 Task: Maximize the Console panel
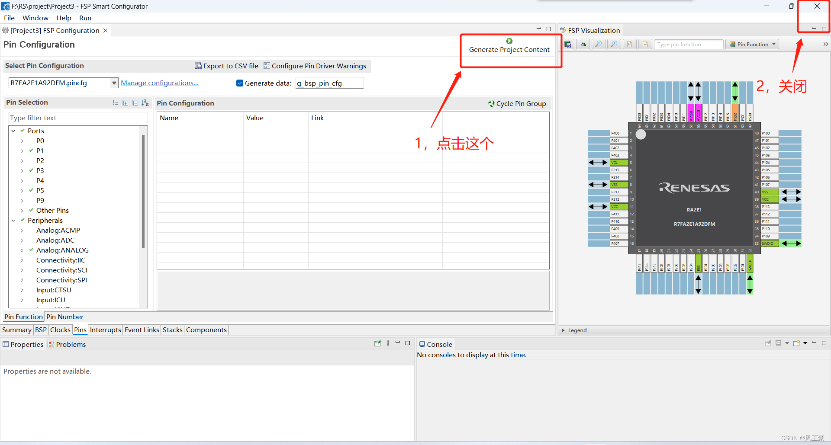point(824,343)
